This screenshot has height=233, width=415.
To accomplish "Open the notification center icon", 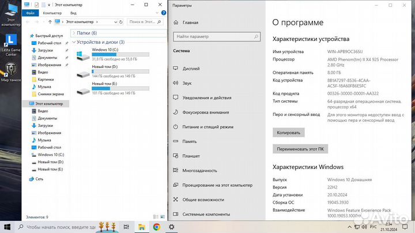I will coord(405,227).
